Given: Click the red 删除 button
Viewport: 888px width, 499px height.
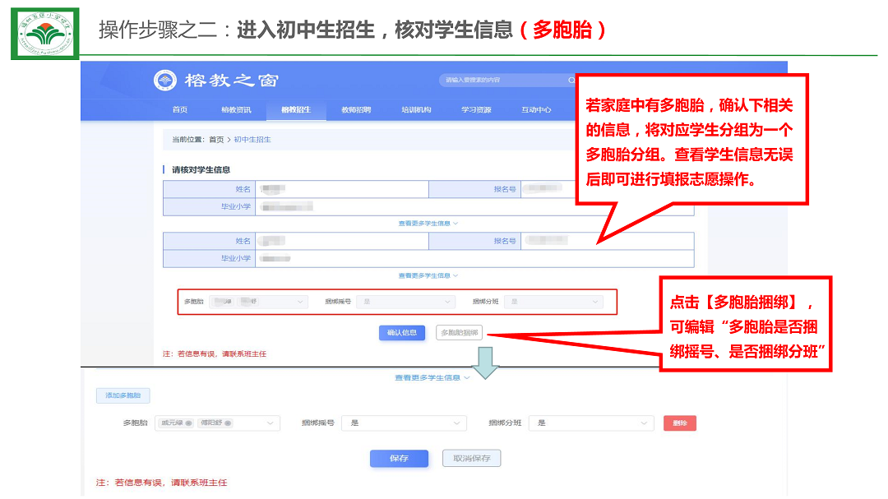Looking at the screenshot, I should click(679, 423).
